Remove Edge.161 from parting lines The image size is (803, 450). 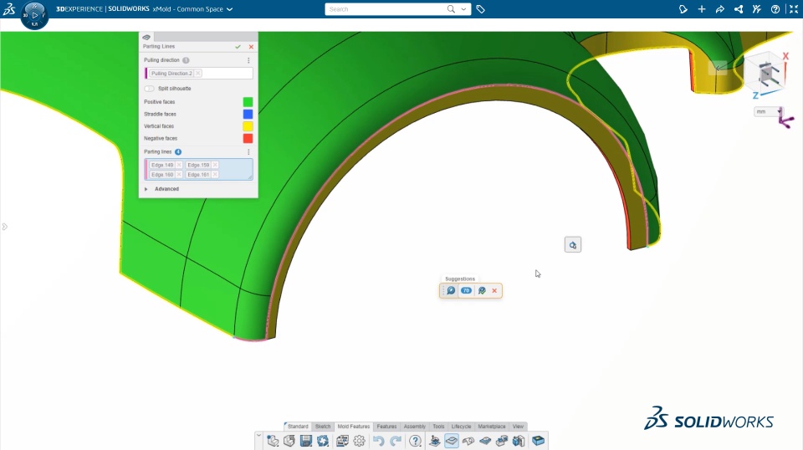pyautogui.click(x=215, y=175)
